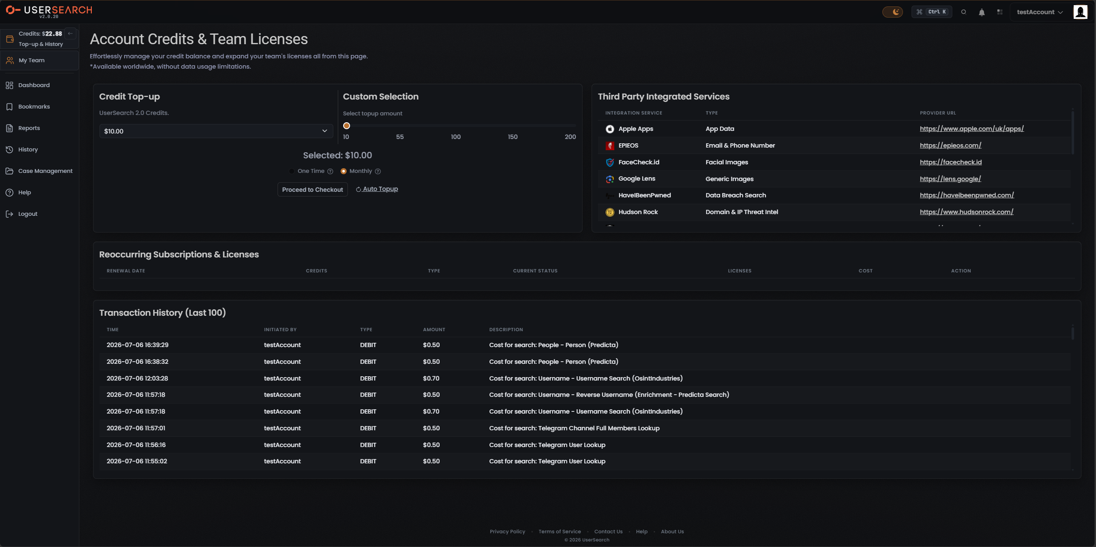Click the HaveIBeenPwned service icon
This screenshot has height=547, width=1096.
click(x=610, y=196)
